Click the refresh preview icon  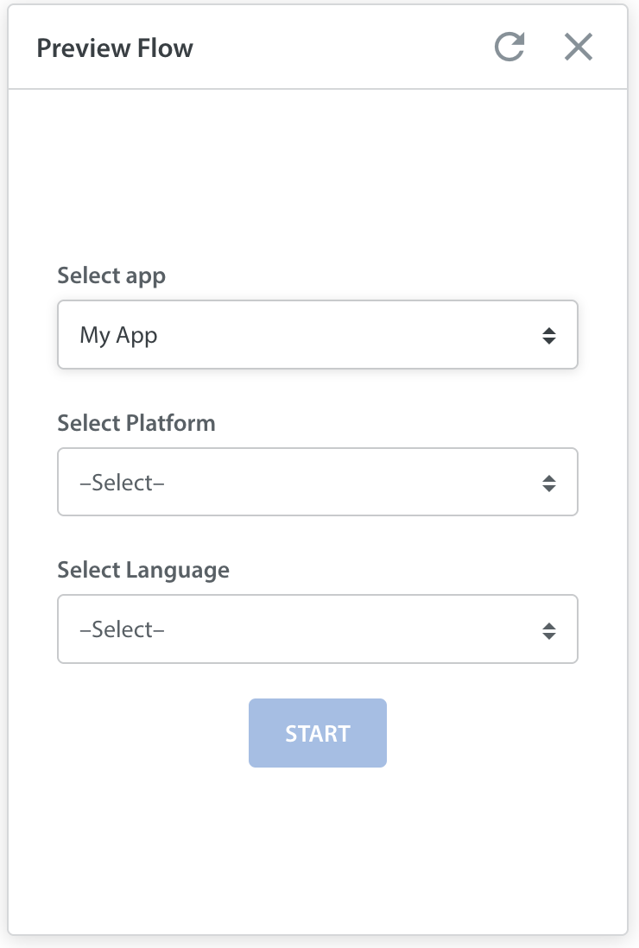click(509, 47)
